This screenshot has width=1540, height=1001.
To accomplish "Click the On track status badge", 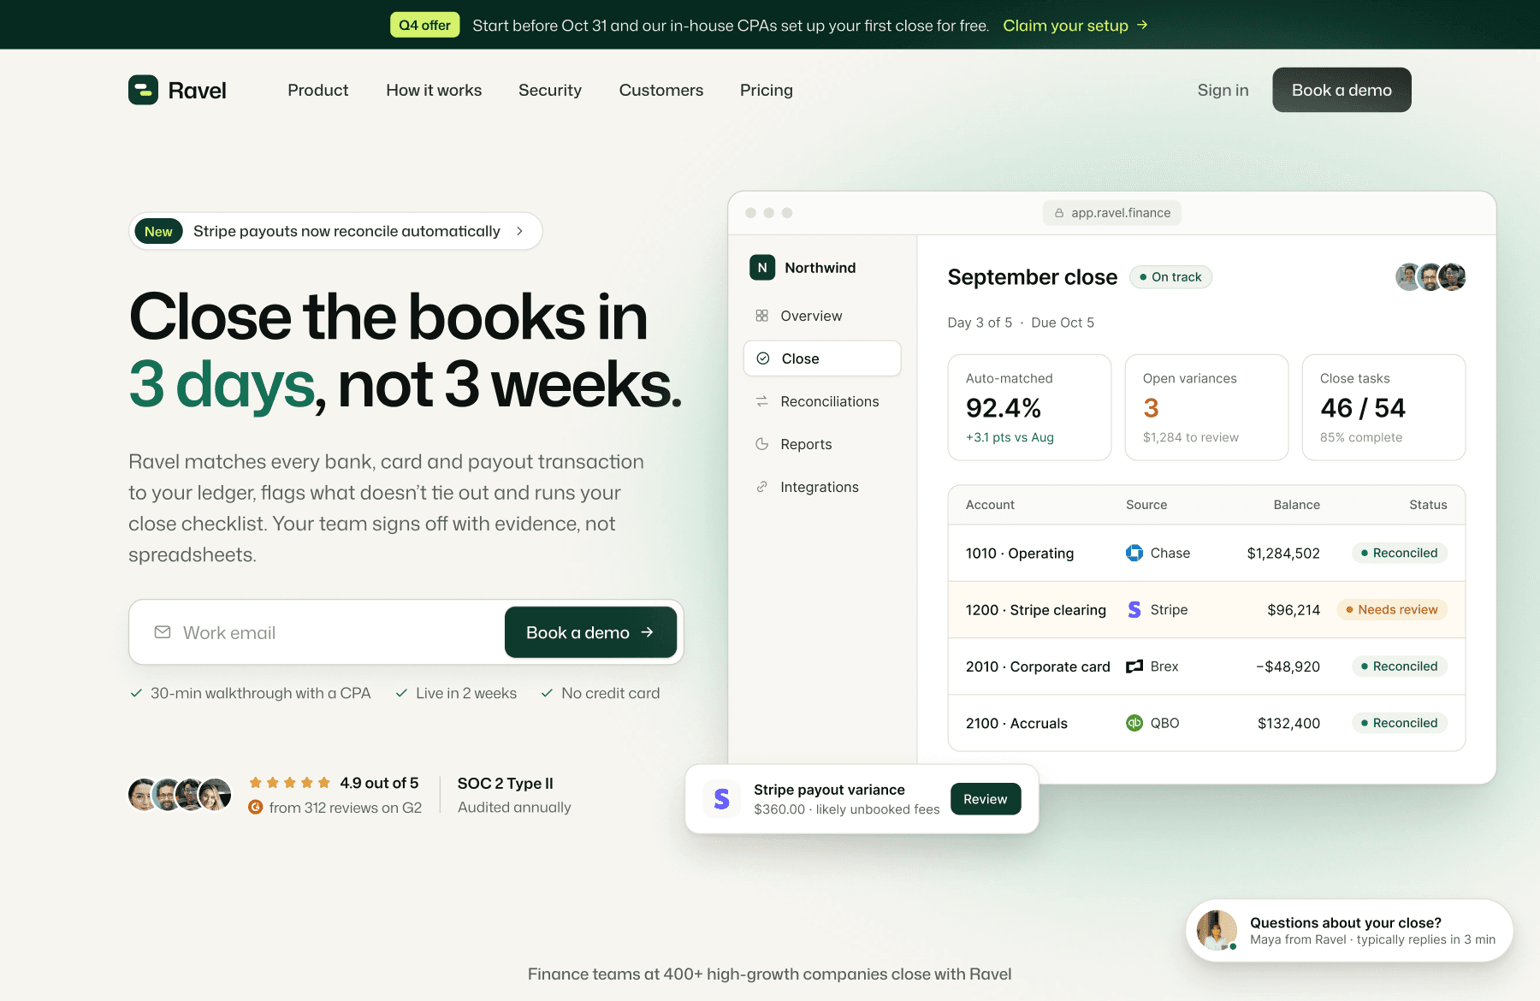I will coord(1170,277).
